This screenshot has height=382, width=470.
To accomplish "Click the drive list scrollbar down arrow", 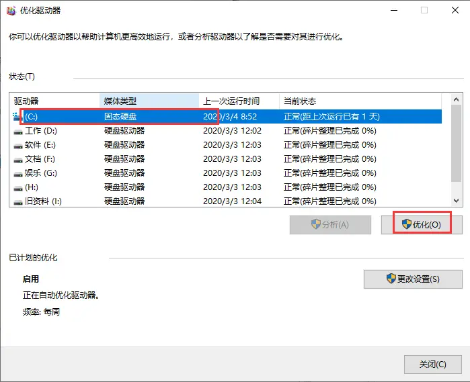I will (x=456, y=201).
